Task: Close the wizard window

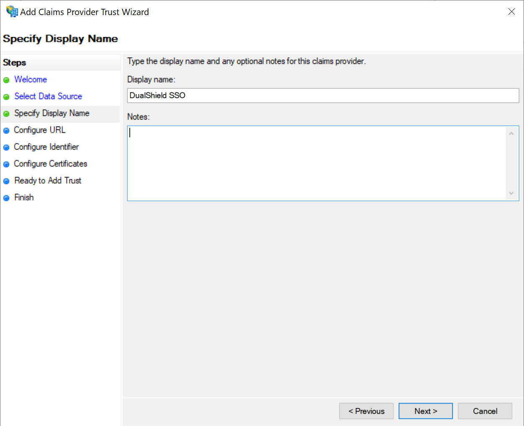Action: (511, 12)
